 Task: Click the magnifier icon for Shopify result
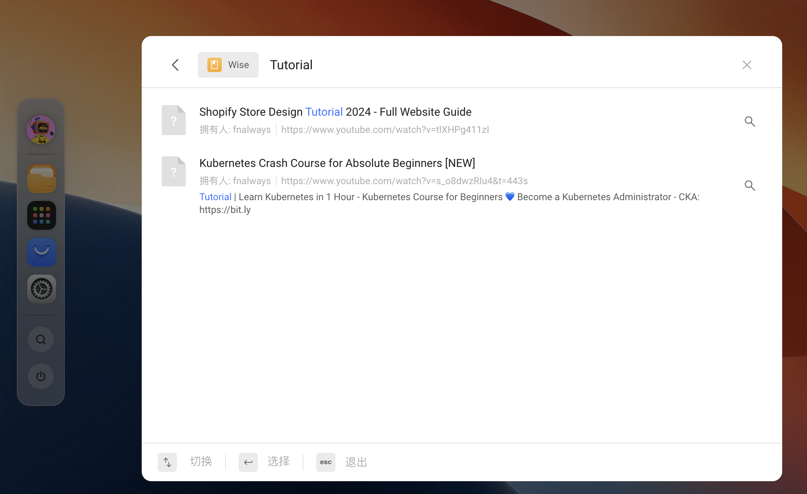[x=750, y=121]
